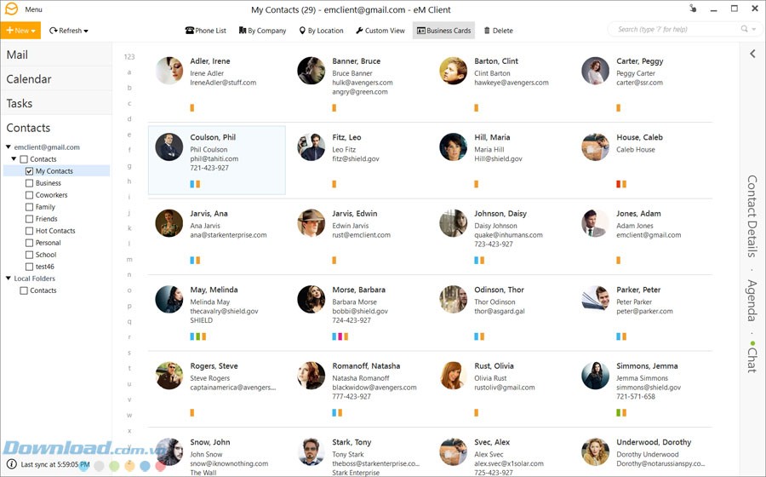This screenshot has height=477, width=766.
Task: Open the New button dropdown arrow
Action: point(33,31)
